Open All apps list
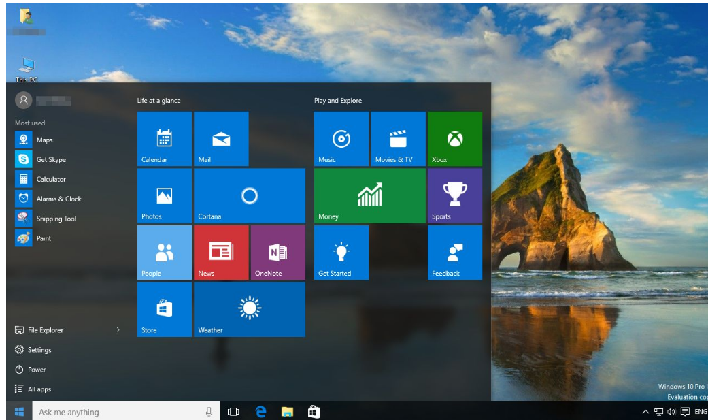 coord(39,389)
